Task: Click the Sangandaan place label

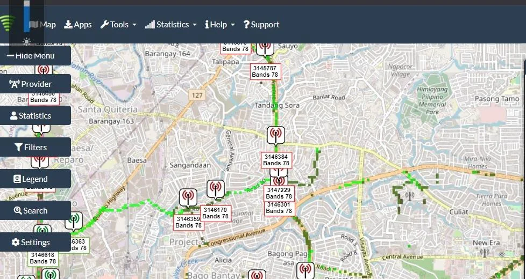Action: 190,165
